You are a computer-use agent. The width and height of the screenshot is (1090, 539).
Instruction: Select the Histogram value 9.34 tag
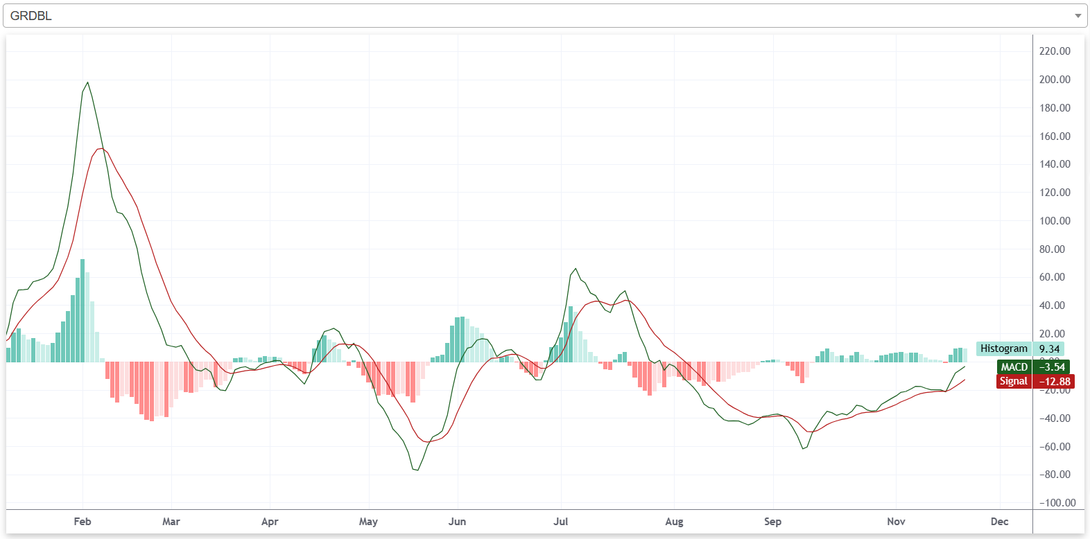(x=1049, y=348)
